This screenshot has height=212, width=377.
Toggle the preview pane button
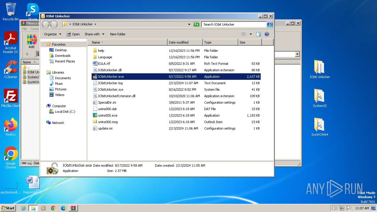coord(258,34)
